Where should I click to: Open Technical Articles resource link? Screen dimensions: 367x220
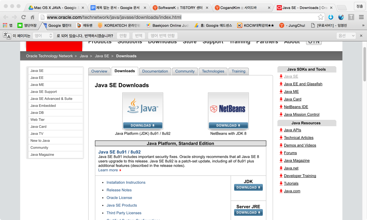coord(299,138)
